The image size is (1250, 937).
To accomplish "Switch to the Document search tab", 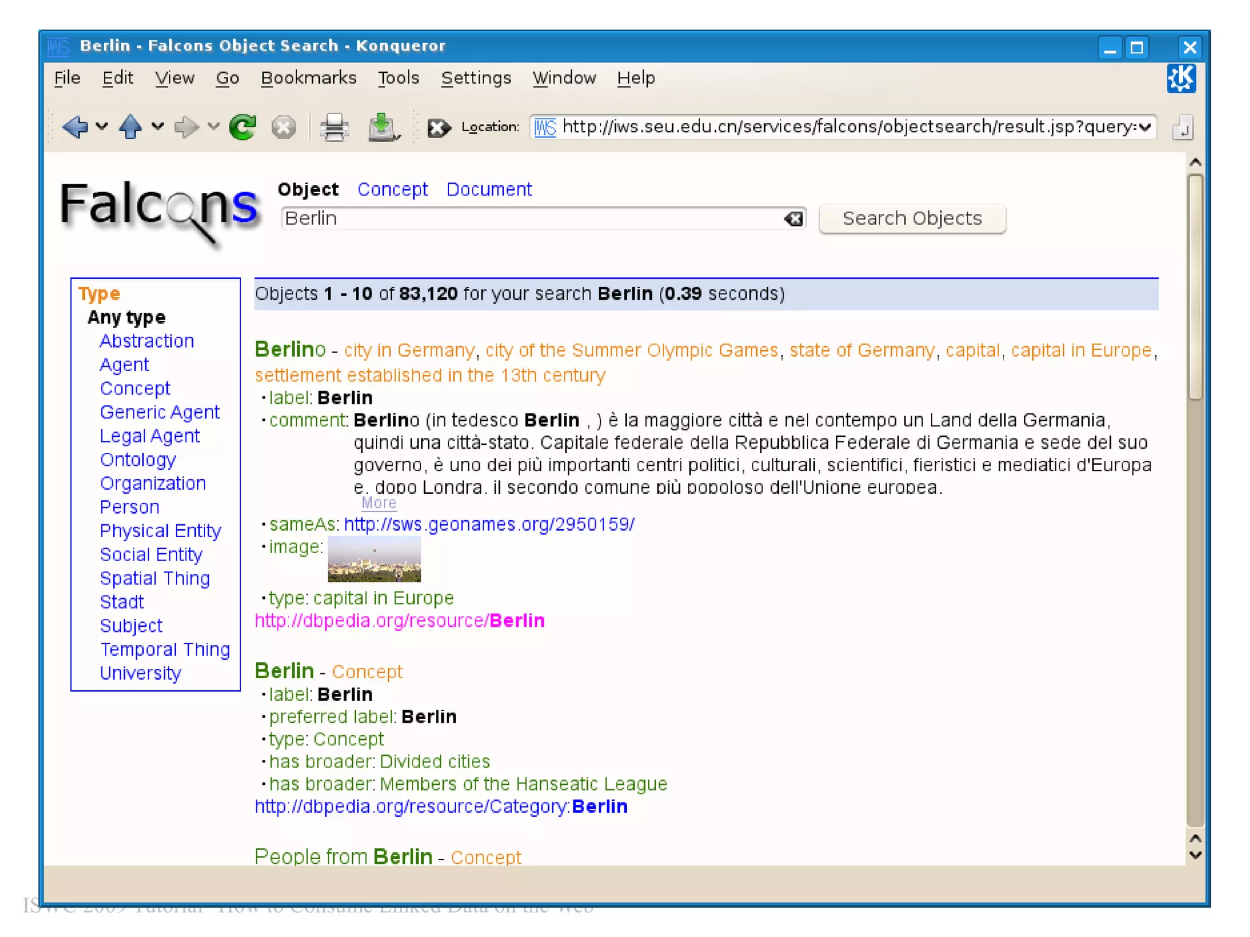I will click(x=489, y=189).
